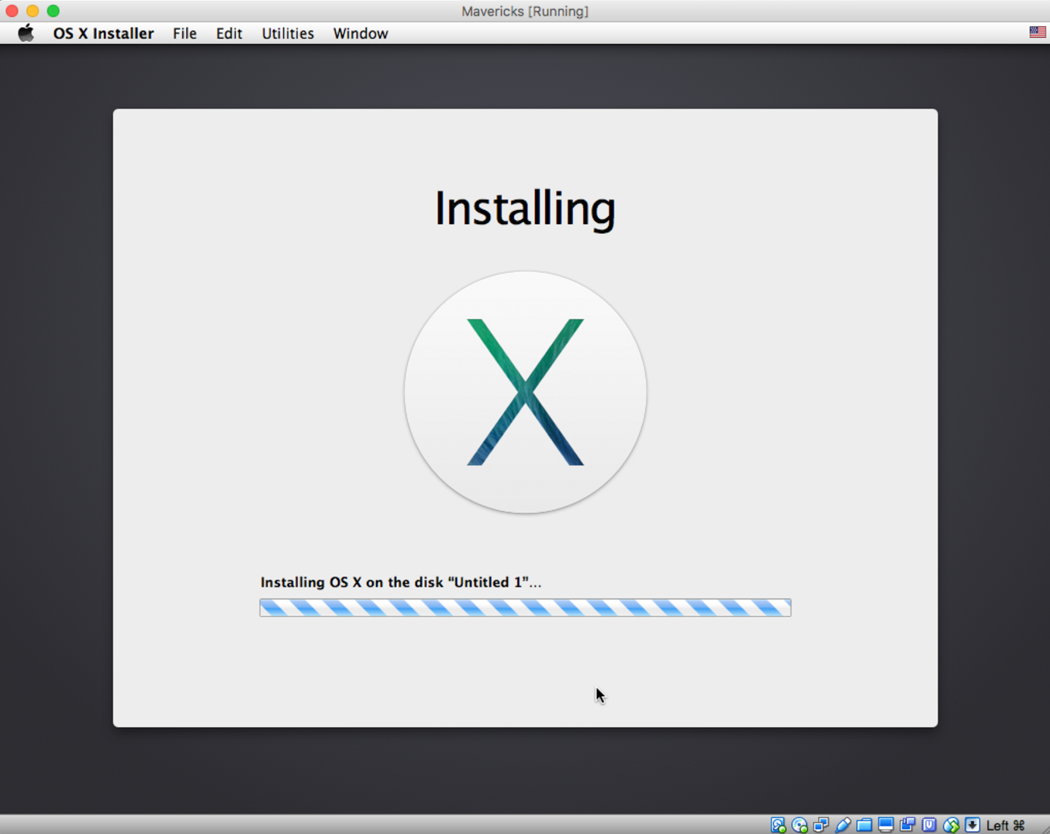Click the keyboard capture arrow icon
The height and width of the screenshot is (834, 1050).
pos(972,825)
